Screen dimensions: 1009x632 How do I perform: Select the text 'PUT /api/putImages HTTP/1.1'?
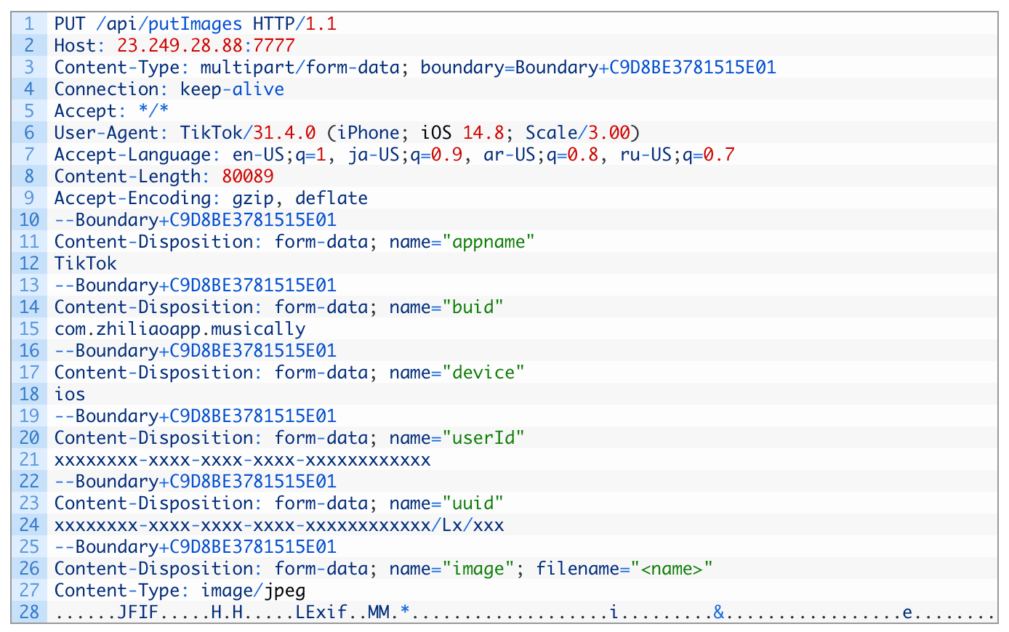click(196, 24)
